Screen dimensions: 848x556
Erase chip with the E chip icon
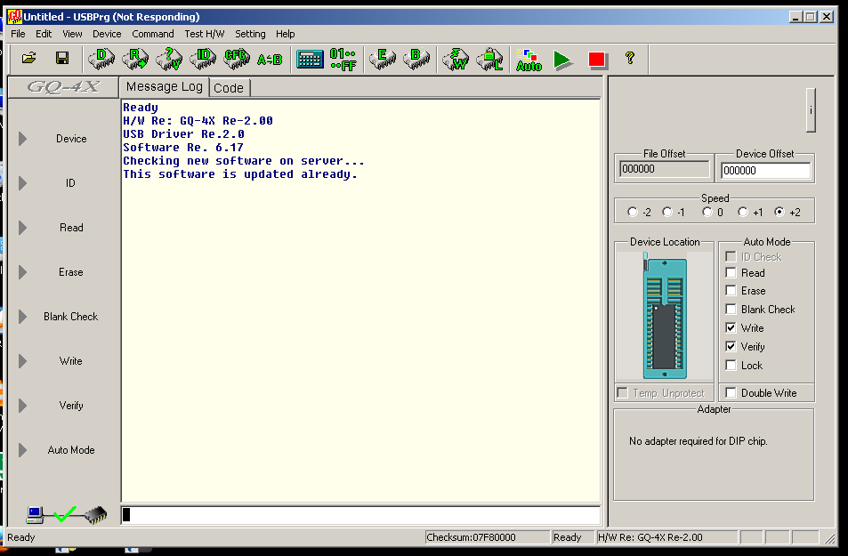pos(382,59)
